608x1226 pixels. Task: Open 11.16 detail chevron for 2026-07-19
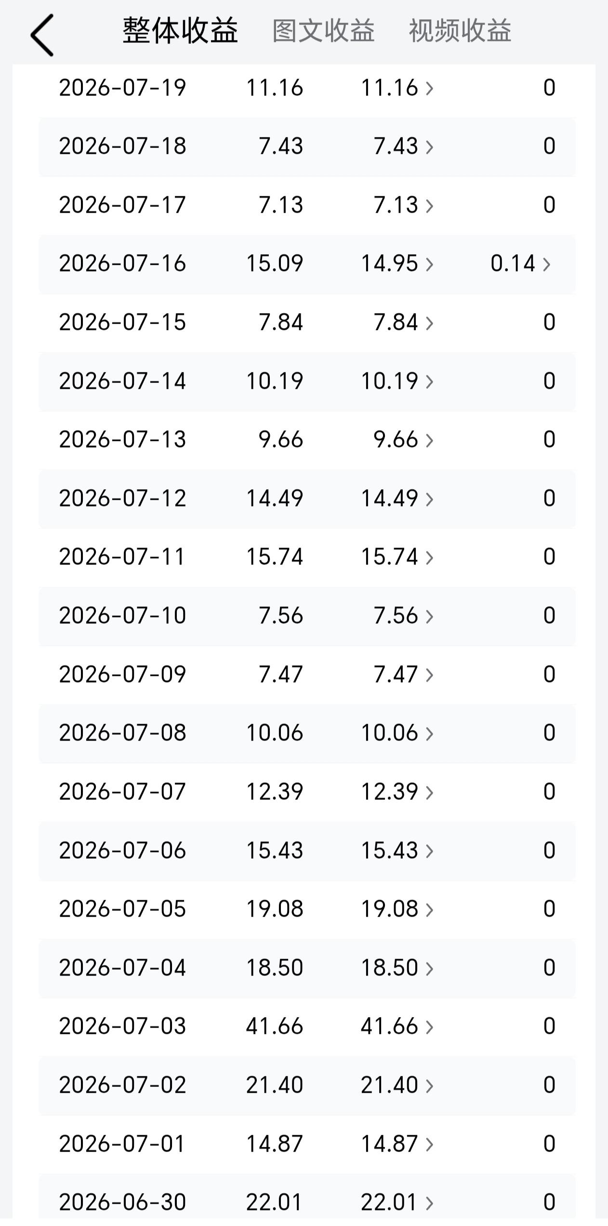[429, 88]
